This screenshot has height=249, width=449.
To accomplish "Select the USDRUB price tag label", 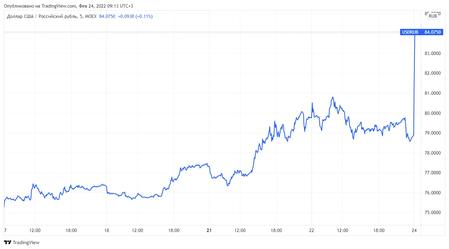I will click(x=410, y=32).
